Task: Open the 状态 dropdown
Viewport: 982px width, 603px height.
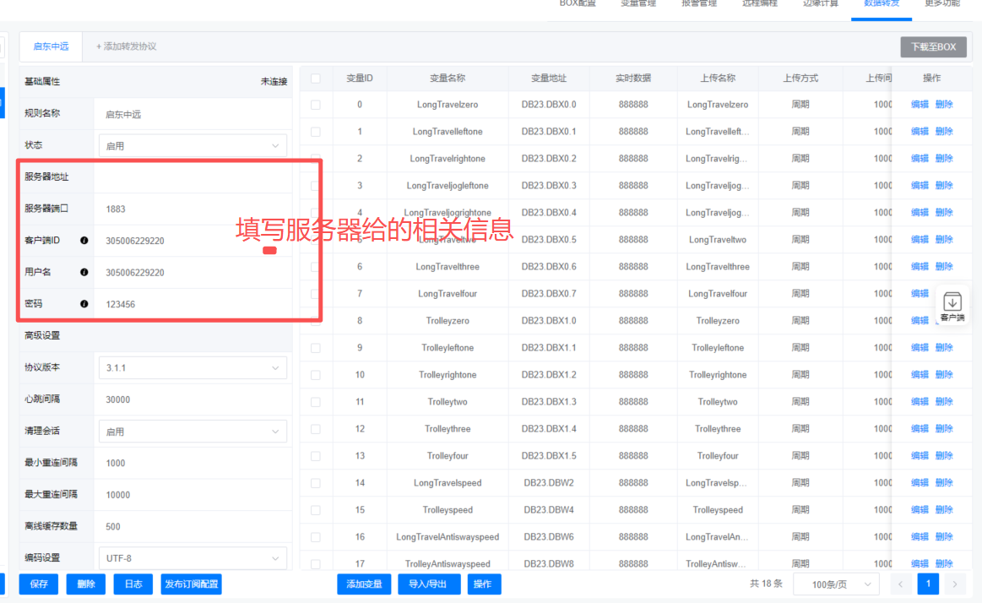Action: coord(193,146)
